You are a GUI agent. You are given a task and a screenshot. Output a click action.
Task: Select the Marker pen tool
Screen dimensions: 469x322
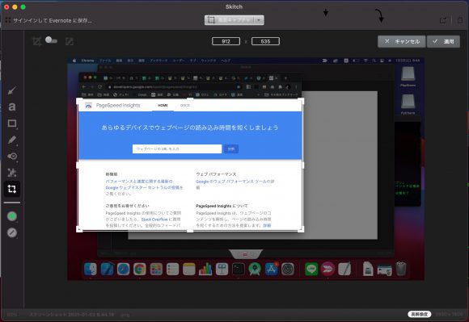coord(12,140)
